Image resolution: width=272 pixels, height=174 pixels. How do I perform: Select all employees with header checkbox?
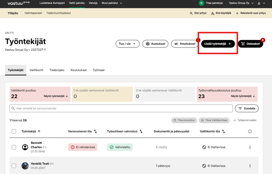[14, 131]
